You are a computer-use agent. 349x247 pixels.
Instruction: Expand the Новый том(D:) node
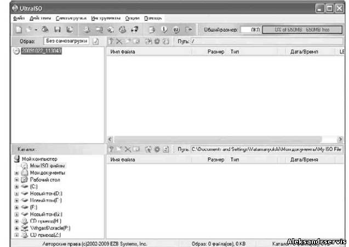pos(16,193)
